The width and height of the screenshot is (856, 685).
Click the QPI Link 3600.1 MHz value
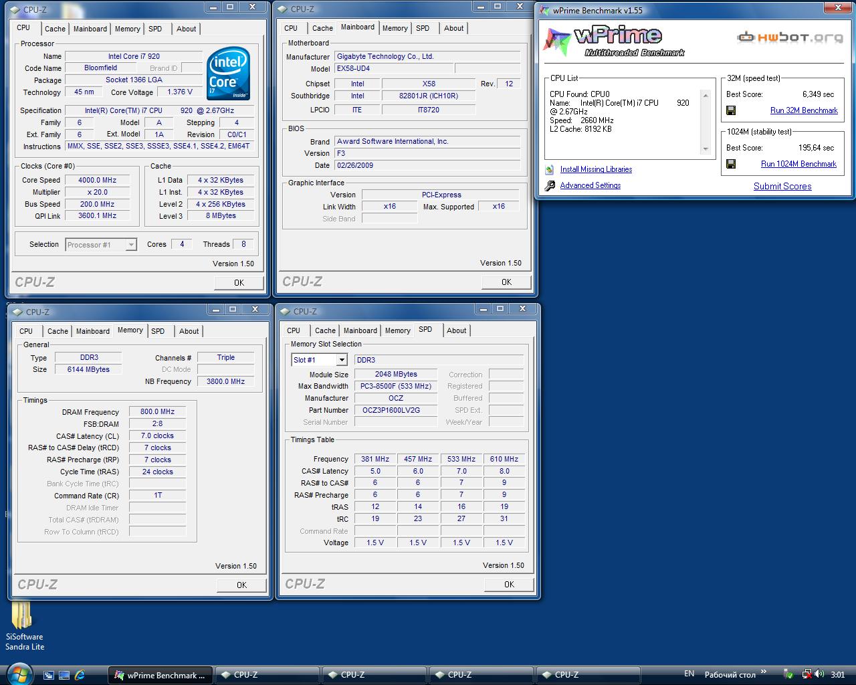coord(98,216)
